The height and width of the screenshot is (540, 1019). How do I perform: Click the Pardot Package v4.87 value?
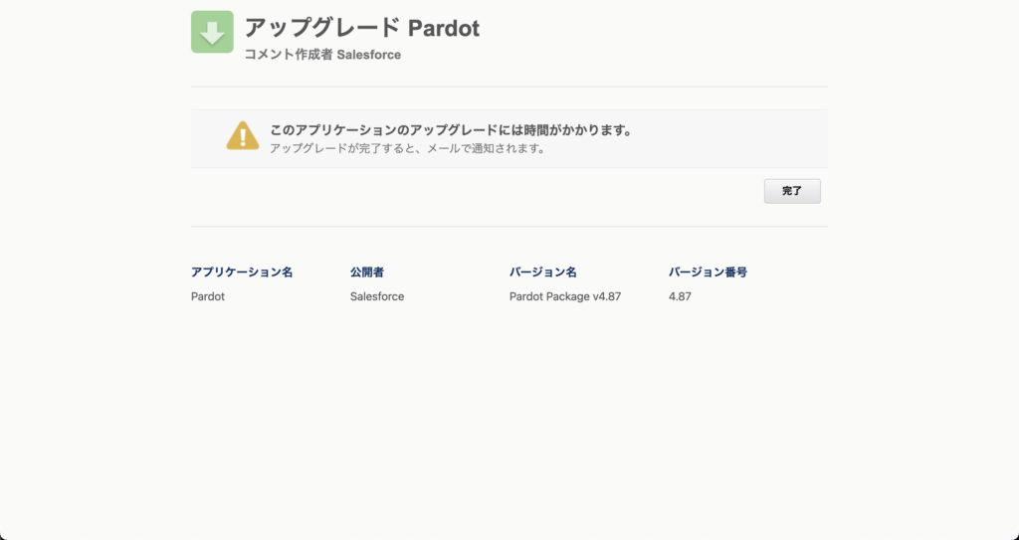coord(565,296)
